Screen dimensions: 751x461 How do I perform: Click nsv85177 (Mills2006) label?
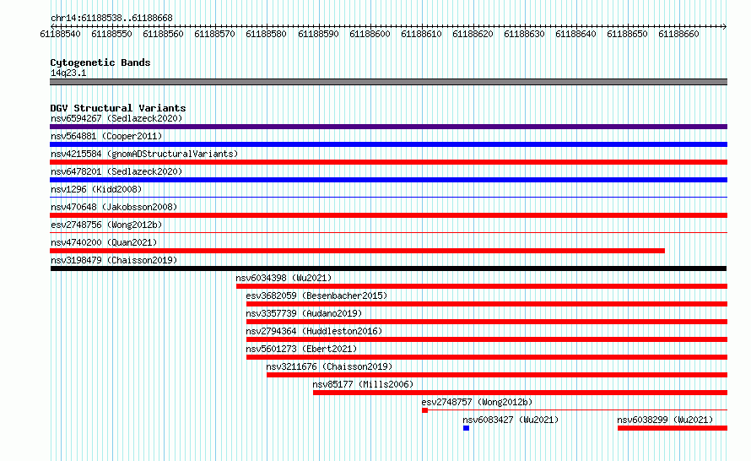coord(363,384)
